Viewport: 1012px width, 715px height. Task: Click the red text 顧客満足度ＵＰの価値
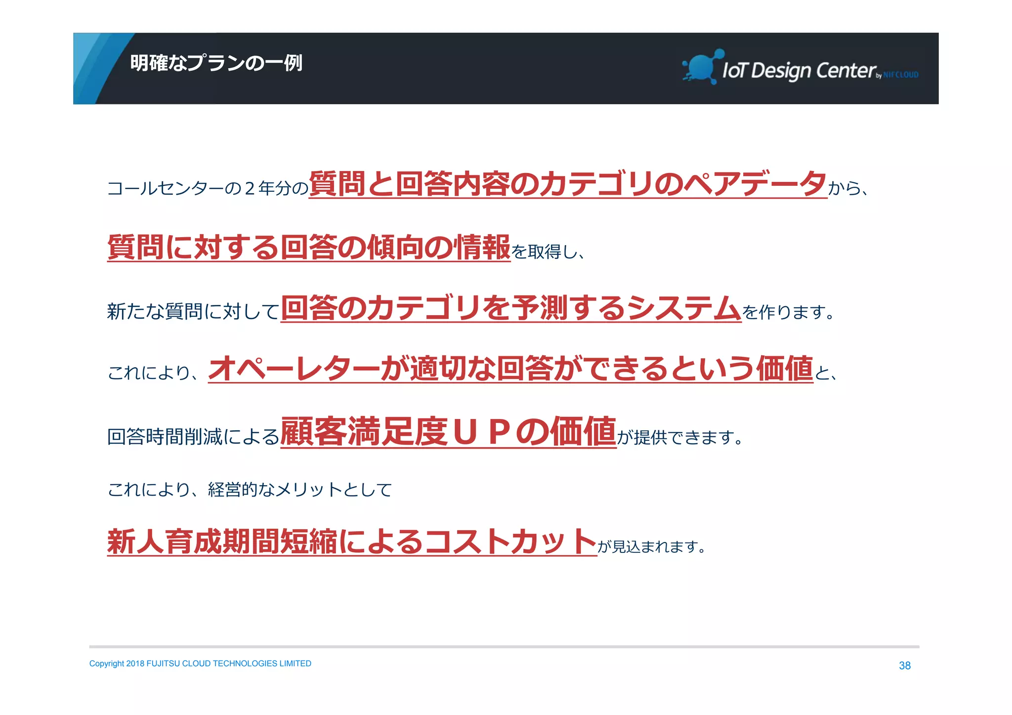[x=448, y=432]
